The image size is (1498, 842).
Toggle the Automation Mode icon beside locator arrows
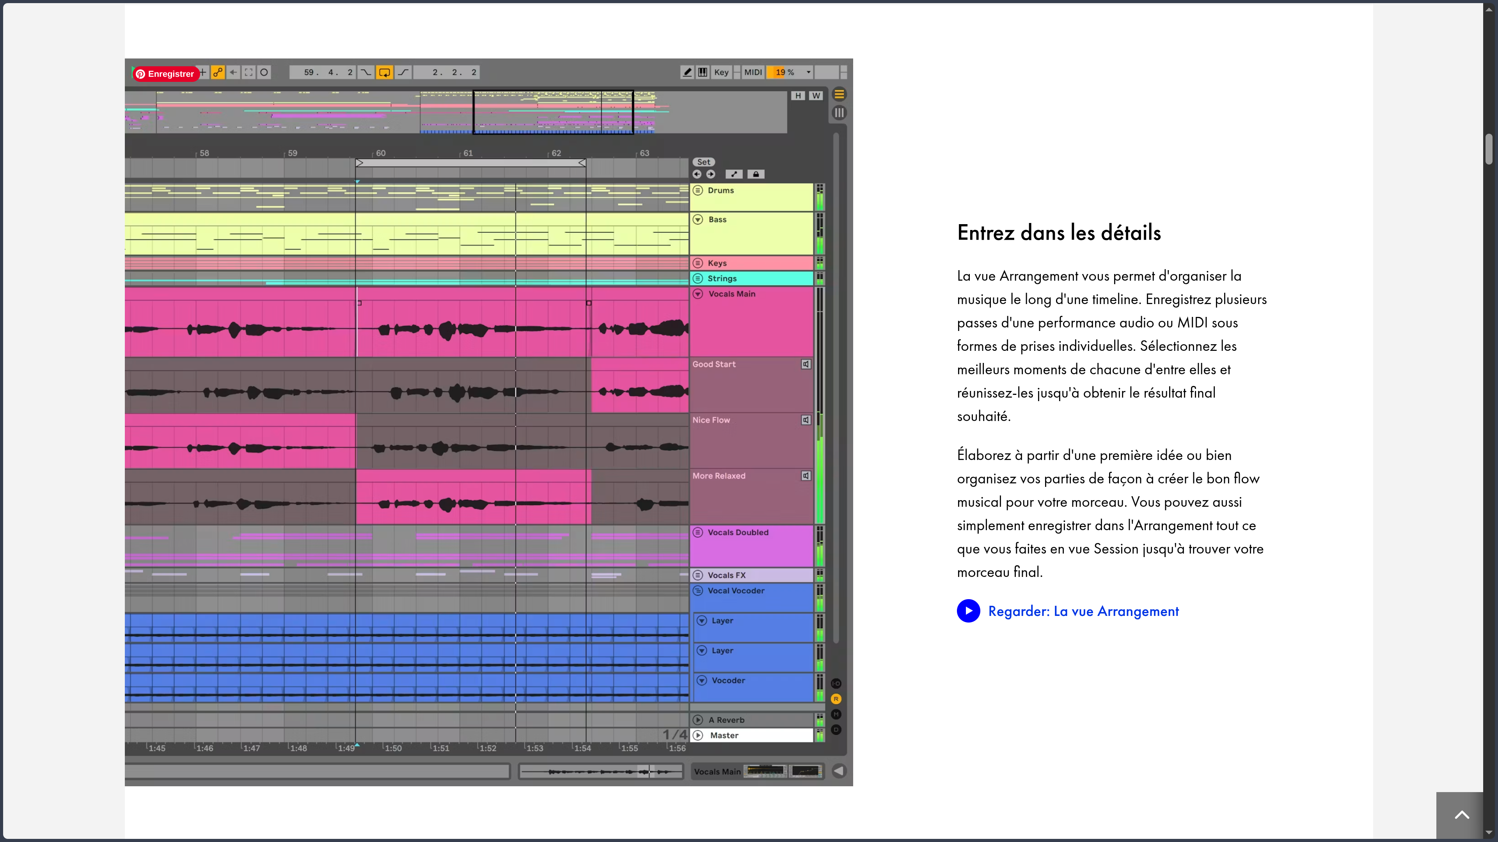pos(734,174)
